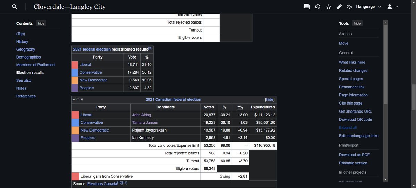Click Tools panel scrollbar up arrow
The width and height of the screenshot is (416, 188).
coord(385,22)
